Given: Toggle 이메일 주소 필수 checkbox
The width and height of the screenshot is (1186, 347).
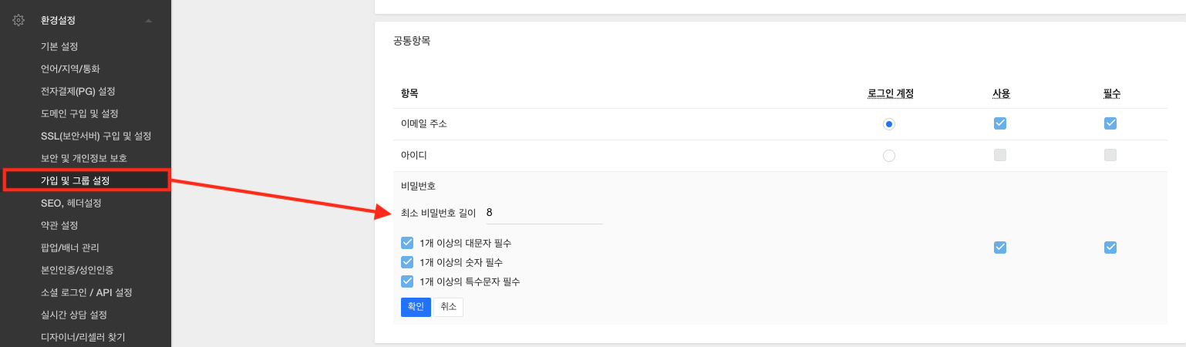Looking at the screenshot, I should 1110,123.
